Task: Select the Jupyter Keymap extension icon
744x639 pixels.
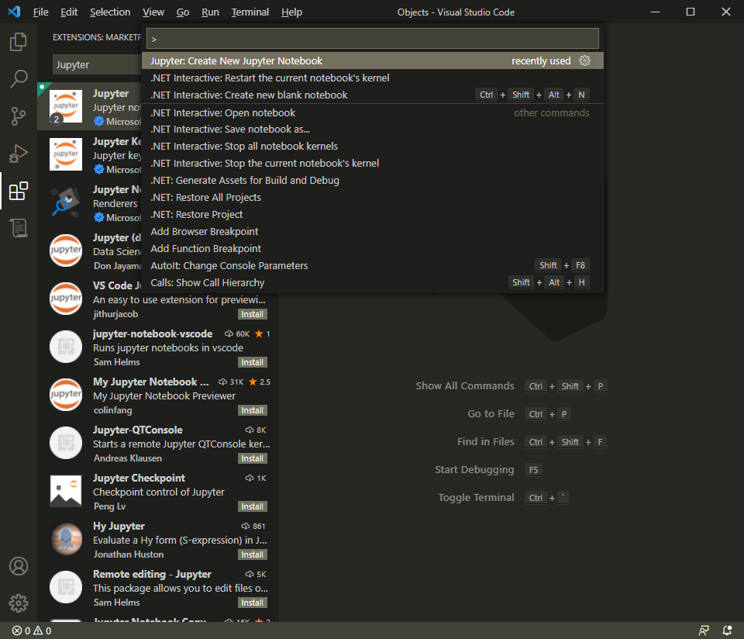Action: coord(66,154)
